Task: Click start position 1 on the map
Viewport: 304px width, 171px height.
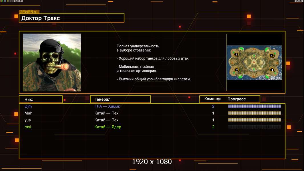Action: [x=272, y=70]
